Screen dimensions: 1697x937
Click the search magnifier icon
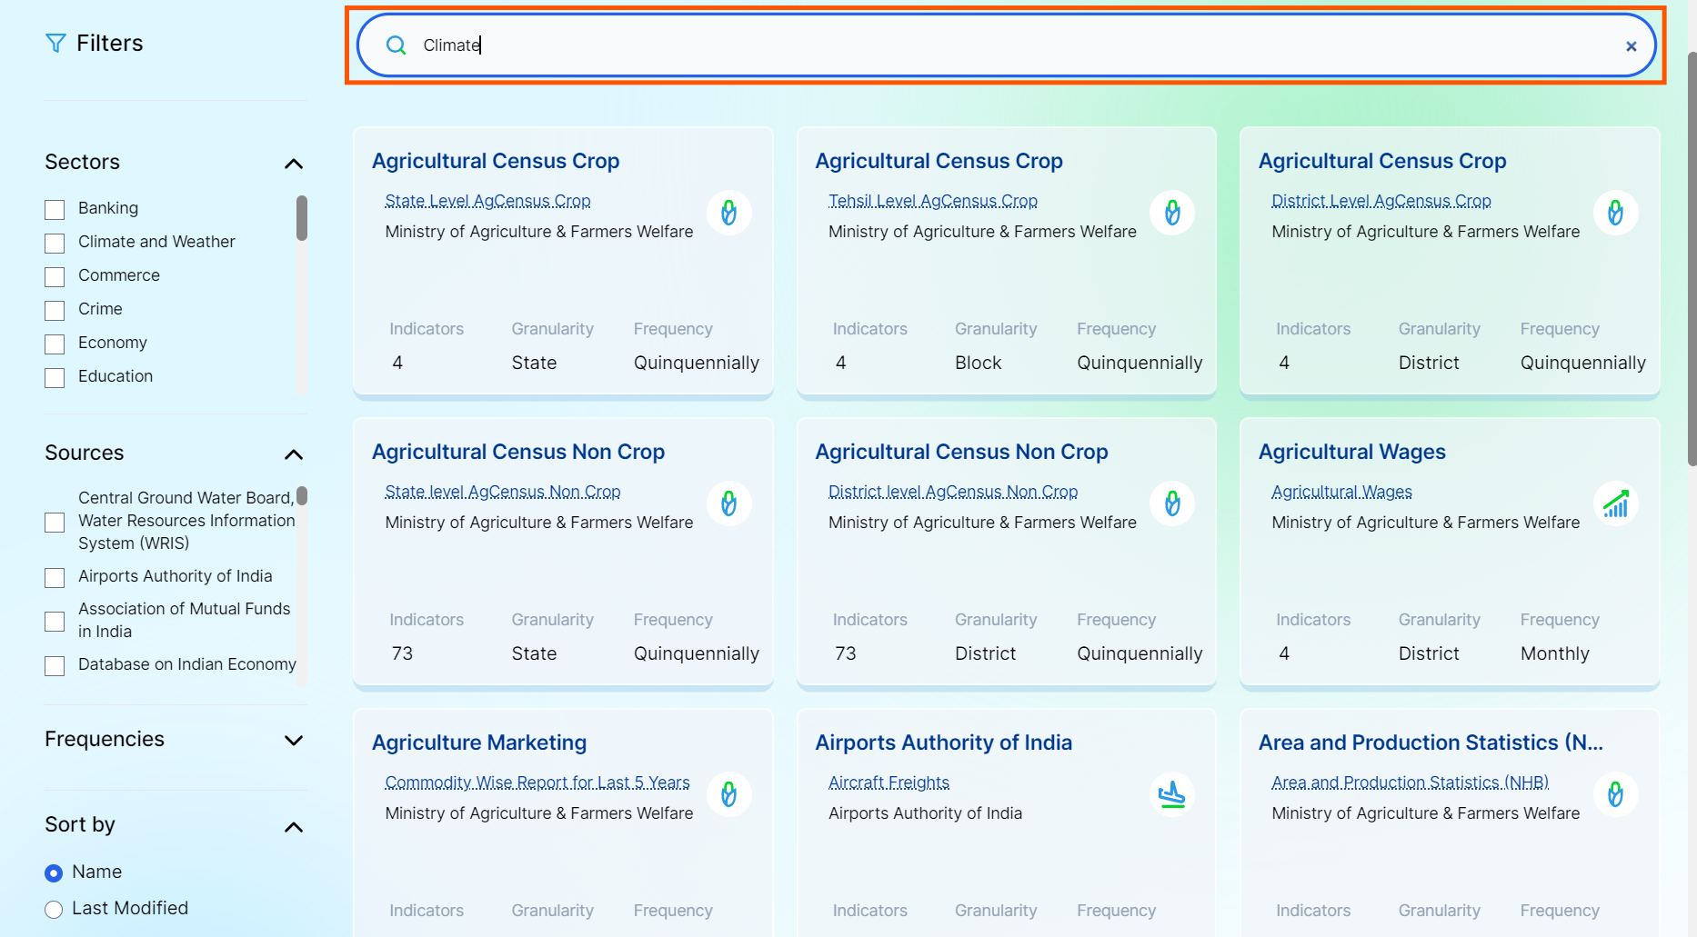396,45
